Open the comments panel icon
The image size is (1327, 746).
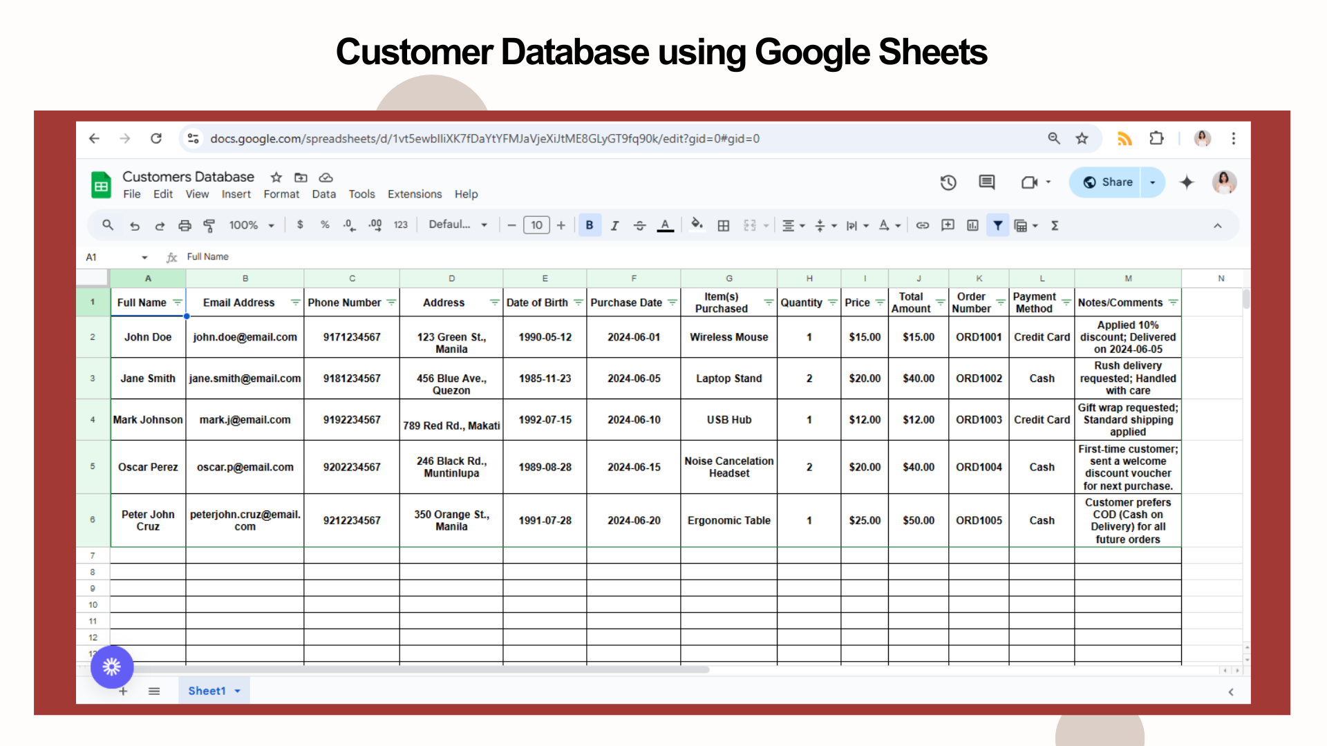[x=986, y=182]
